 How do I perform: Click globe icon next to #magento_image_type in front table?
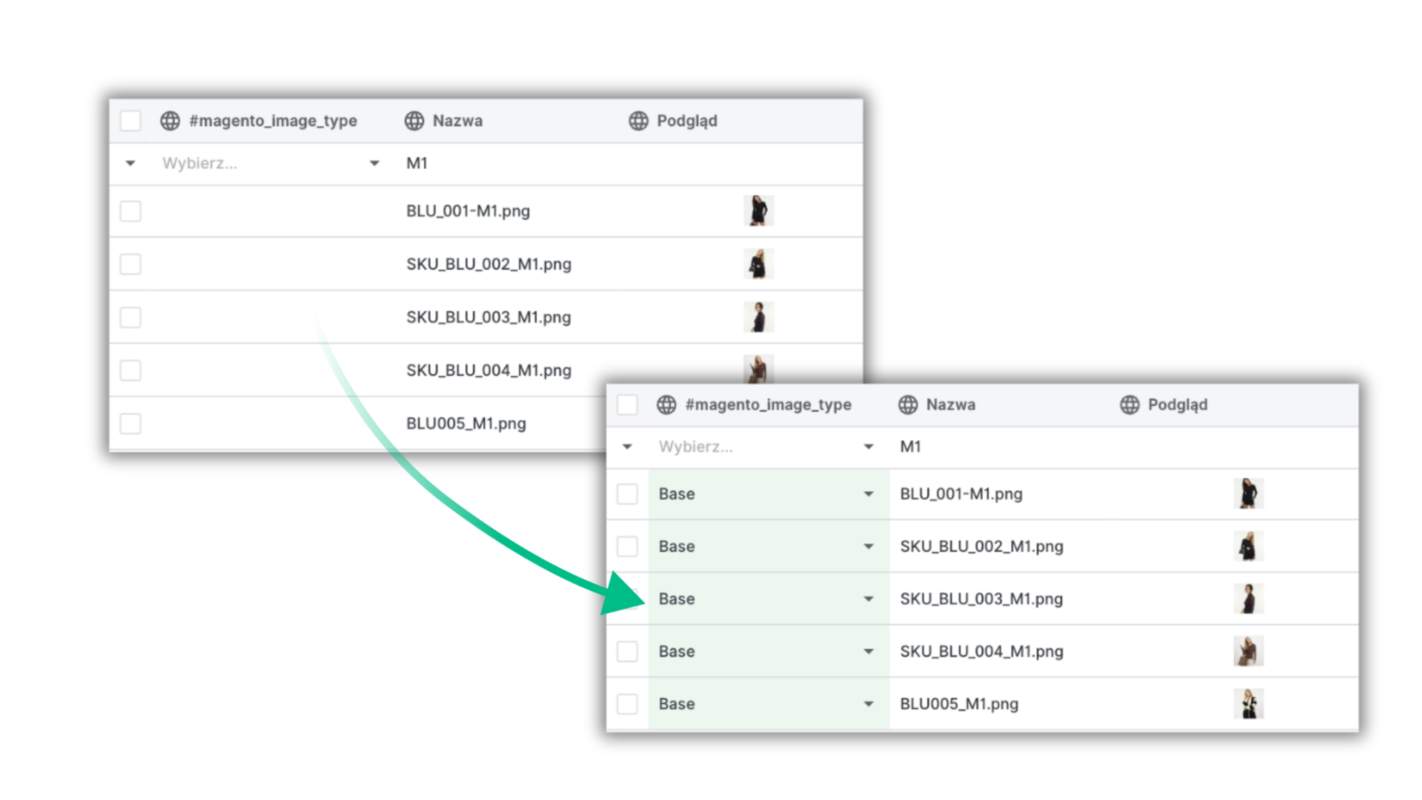[x=666, y=405]
